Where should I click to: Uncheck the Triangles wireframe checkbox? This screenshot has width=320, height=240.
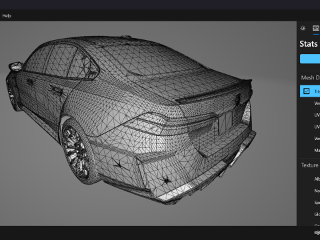pos(307,91)
